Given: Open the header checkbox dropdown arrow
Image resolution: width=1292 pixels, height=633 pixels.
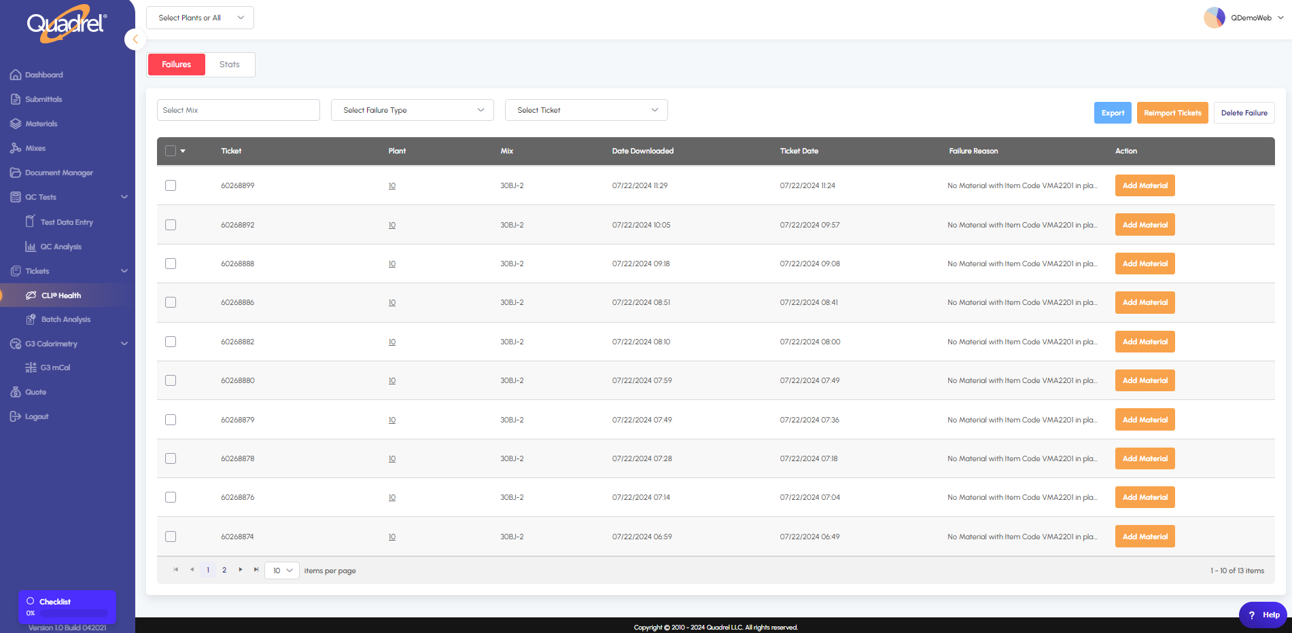Looking at the screenshot, I should click(183, 151).
